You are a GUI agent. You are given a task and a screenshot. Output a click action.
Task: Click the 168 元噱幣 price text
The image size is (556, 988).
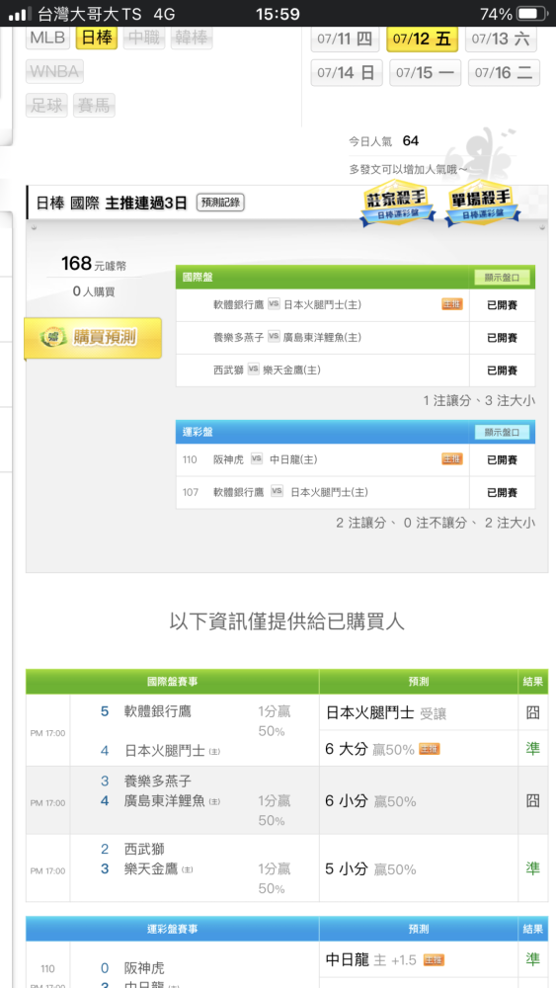pyautogui.click(x=93, y=264)
